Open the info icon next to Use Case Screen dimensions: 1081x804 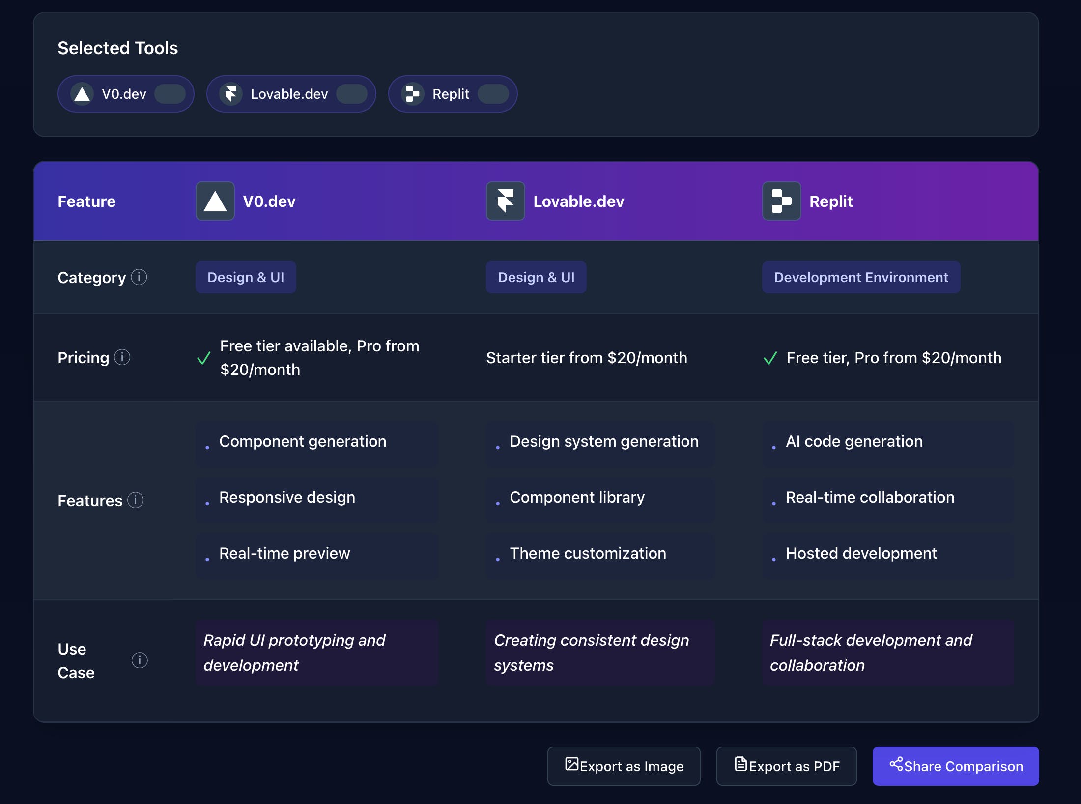click(x=140, y=660)
